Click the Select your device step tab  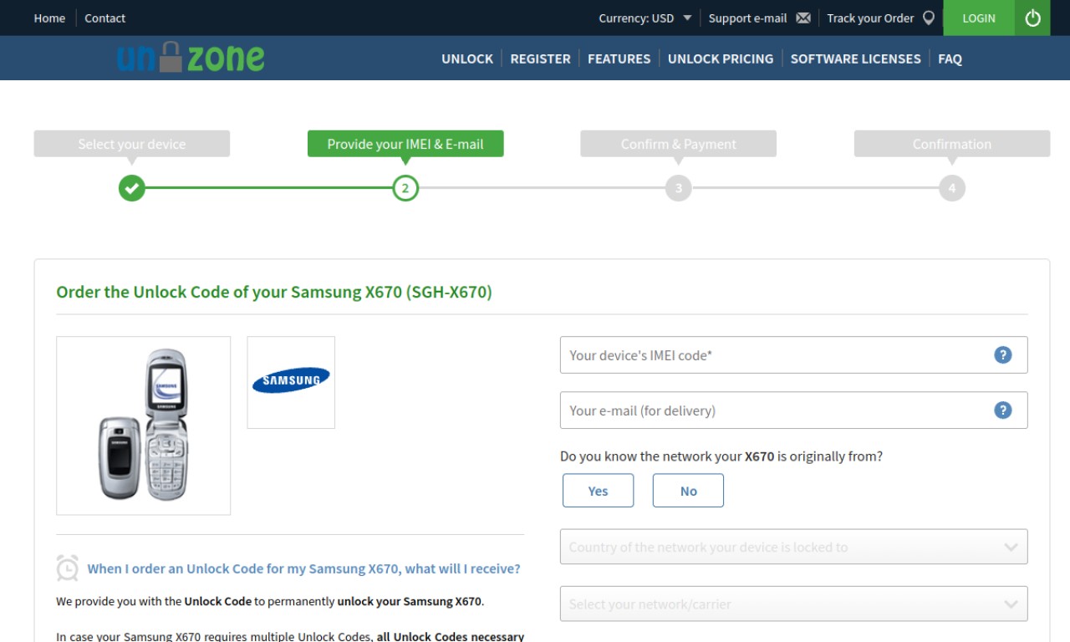pos(132,144)
